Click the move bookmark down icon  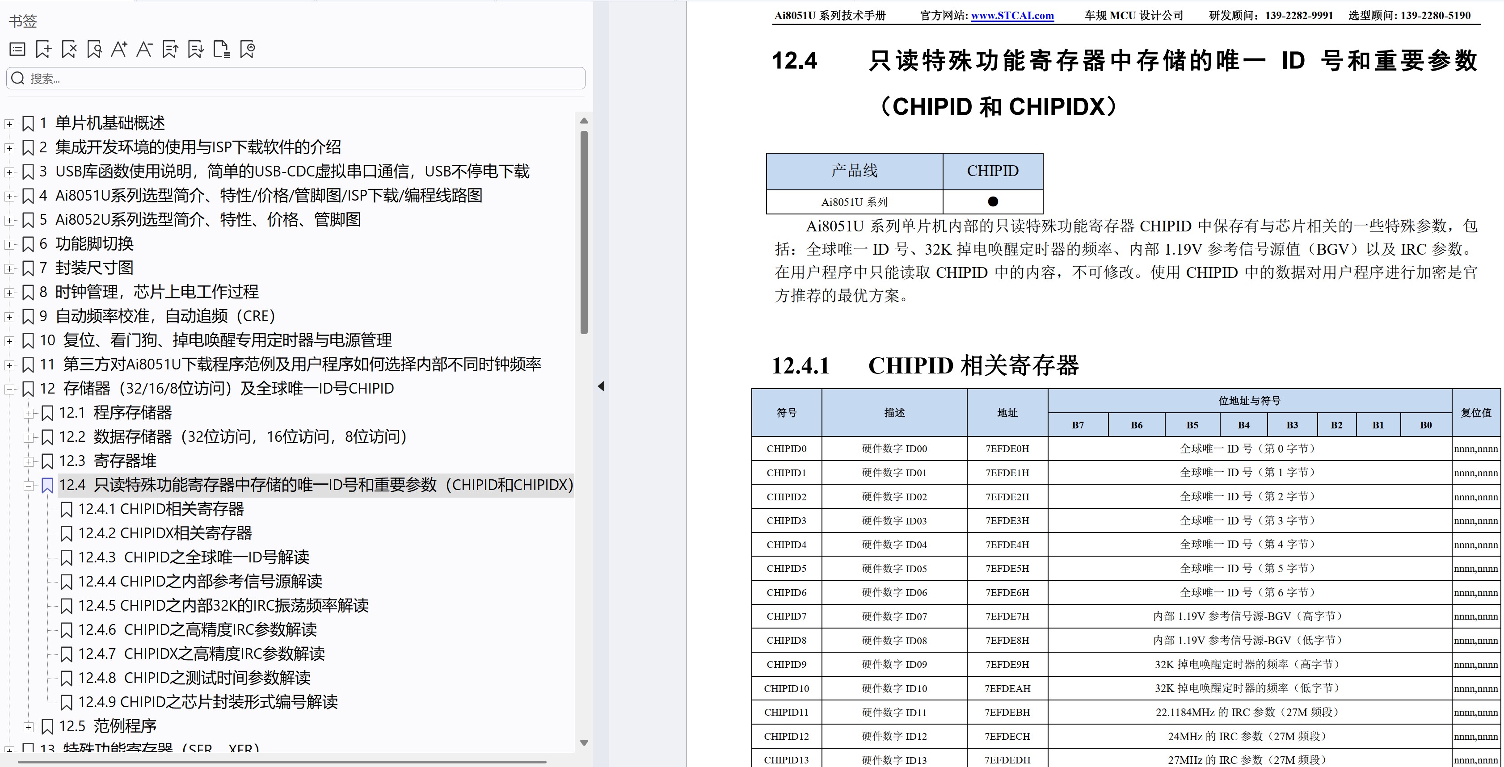click(196, 50)
